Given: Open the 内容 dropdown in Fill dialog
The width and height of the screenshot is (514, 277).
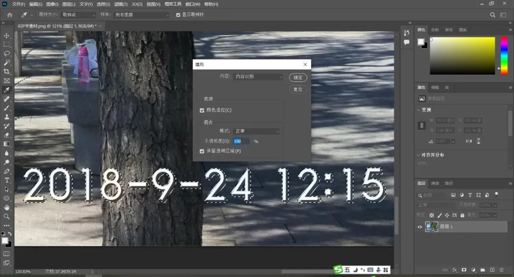Looking at the screenshot, I should (258, 77).
